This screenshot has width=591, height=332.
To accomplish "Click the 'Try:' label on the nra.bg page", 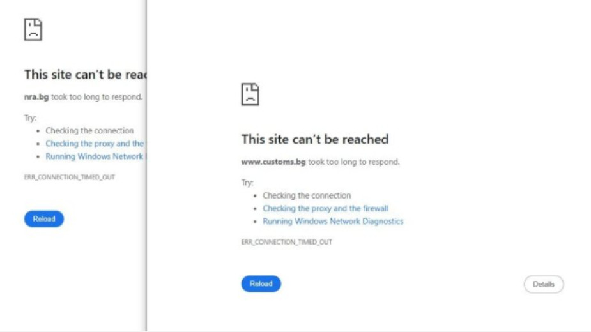I will pyautogui.click(x=30, y=118).
